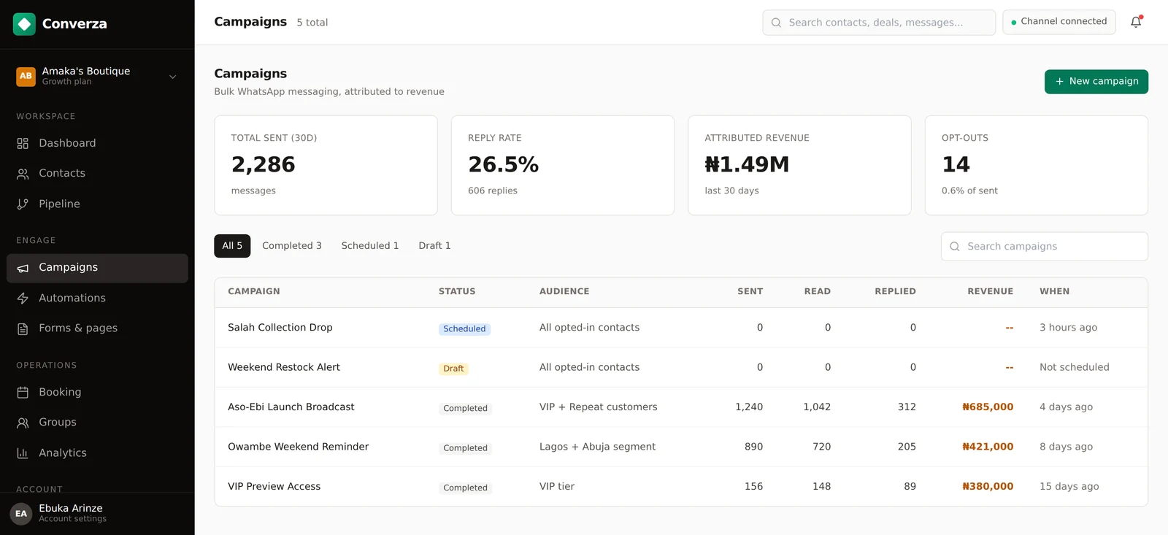Click the ₦380,000 revenue value
This screenshot has width=1168, height=535.
point(988,487)
